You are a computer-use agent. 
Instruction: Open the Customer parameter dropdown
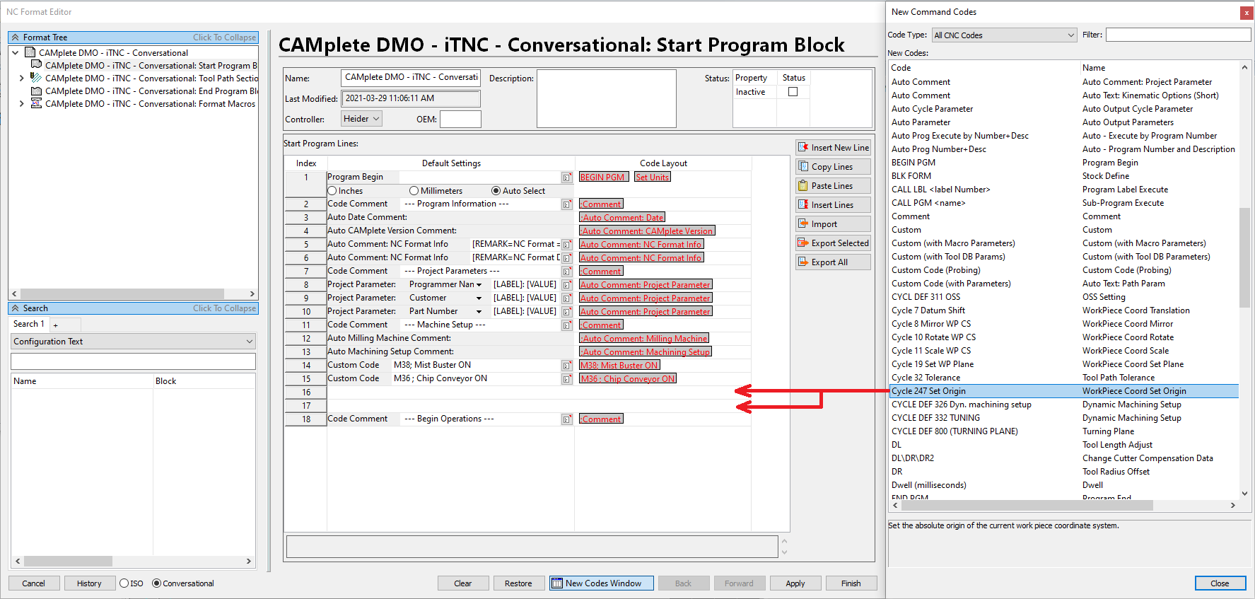pos(479,298)
